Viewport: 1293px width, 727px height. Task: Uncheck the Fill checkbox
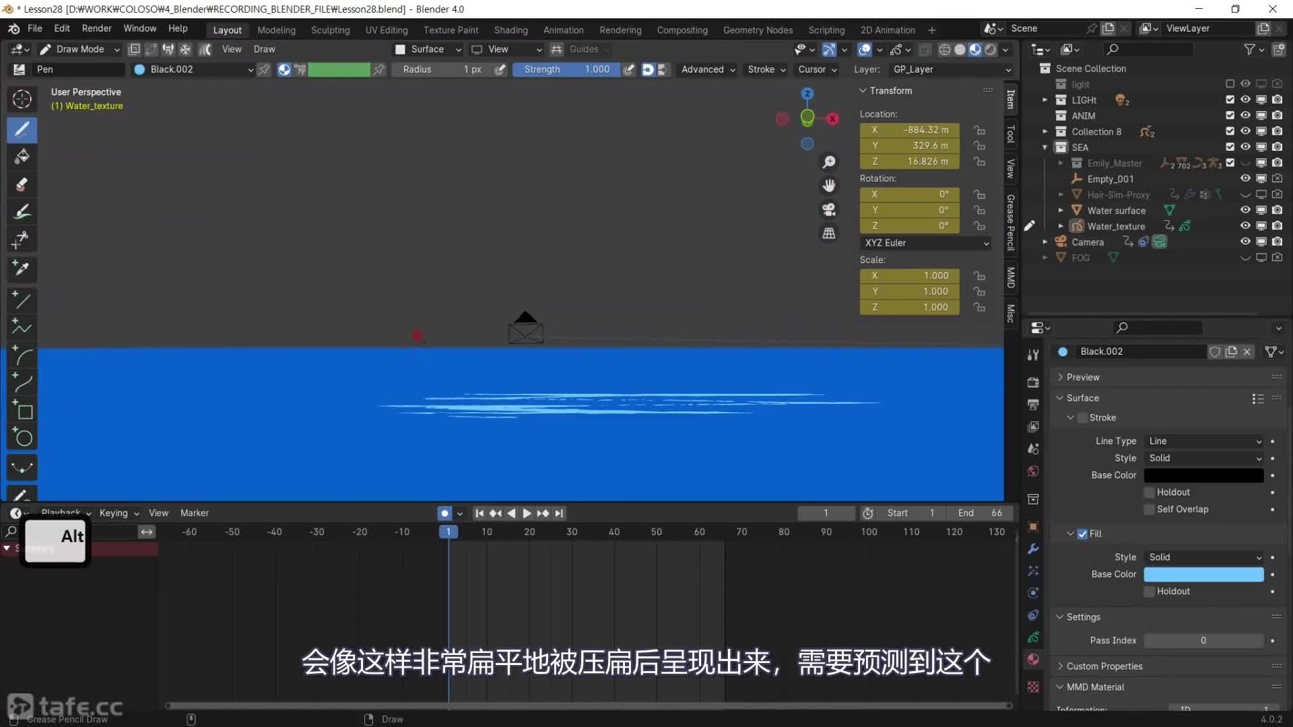pyautogui.click(x=1082, y=534)
